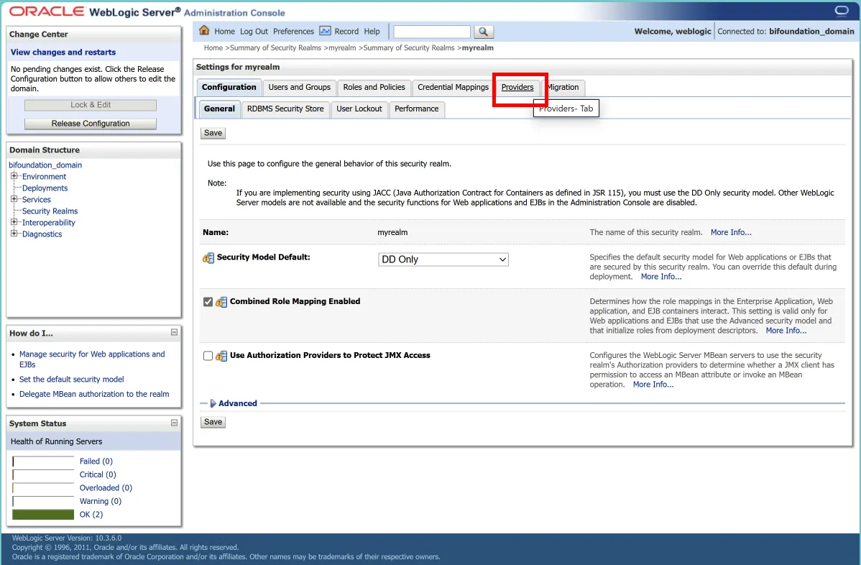Open More Info for realm Name
This screenshot has width=861, height=565.
pyautogui.click(x=731, y=232)
